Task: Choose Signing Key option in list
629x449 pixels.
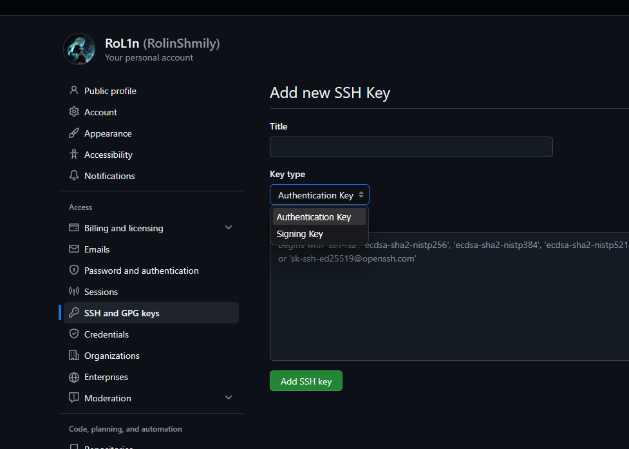Action: click(x=319, y=234)
